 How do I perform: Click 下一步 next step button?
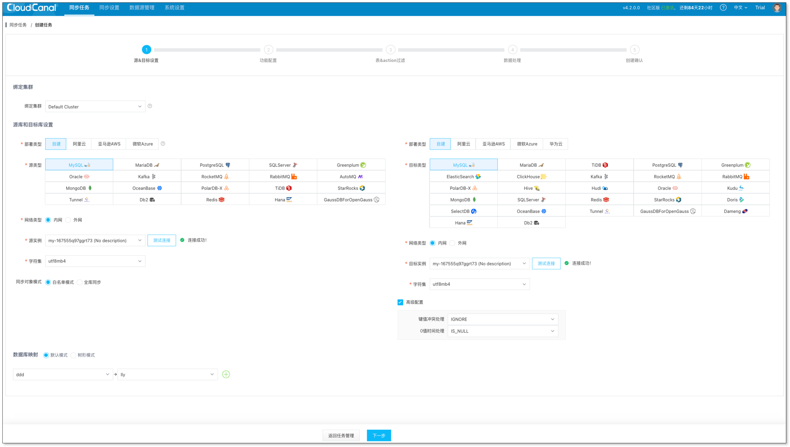tap(379, 435)
